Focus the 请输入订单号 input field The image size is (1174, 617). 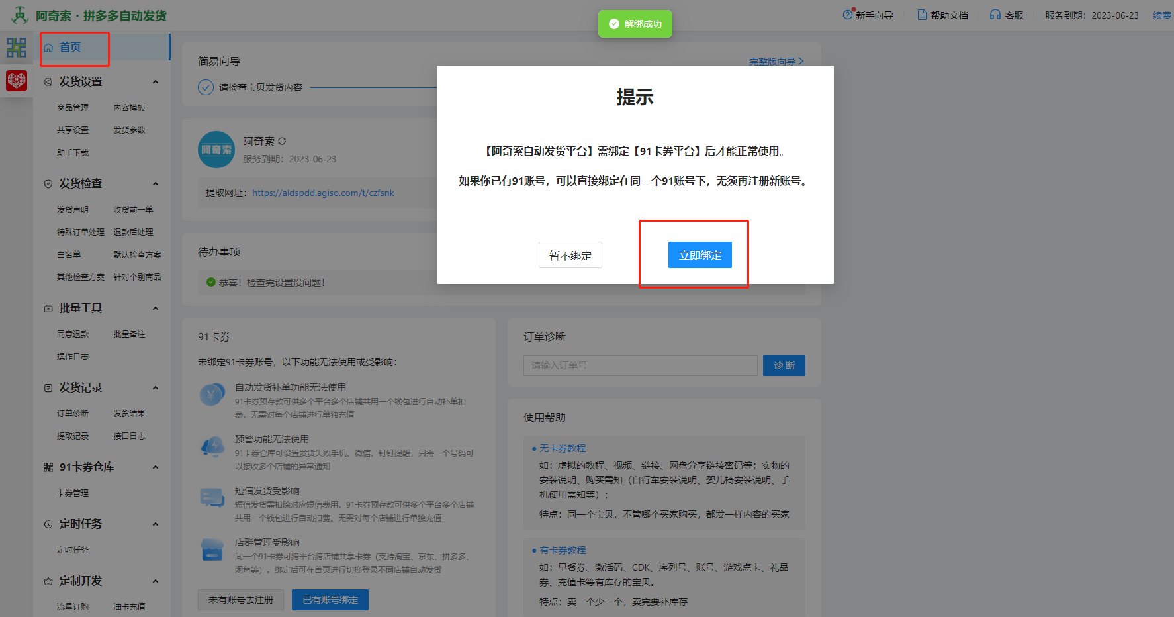[641, 365]
